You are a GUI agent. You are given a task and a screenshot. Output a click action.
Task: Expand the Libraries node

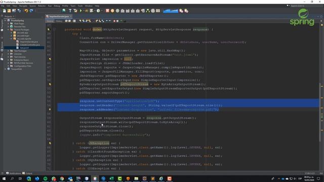pos(8,54)
